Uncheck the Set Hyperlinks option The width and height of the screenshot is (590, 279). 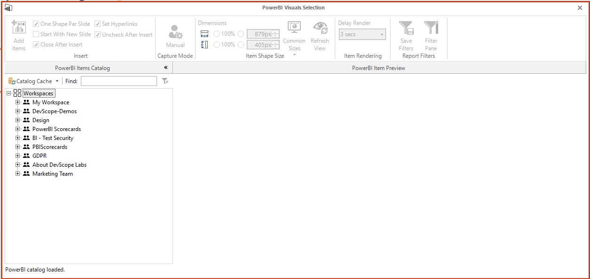click(97, 23)
